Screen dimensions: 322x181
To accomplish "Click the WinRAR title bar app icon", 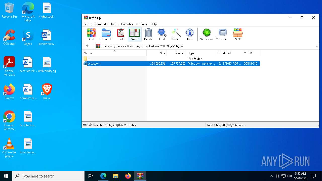I will click(x=86, y=18).
